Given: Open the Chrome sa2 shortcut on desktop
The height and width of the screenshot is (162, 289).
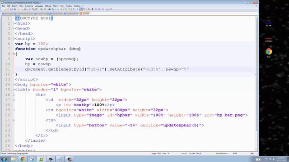Looking at the screenshot, I should coord(269,53).
